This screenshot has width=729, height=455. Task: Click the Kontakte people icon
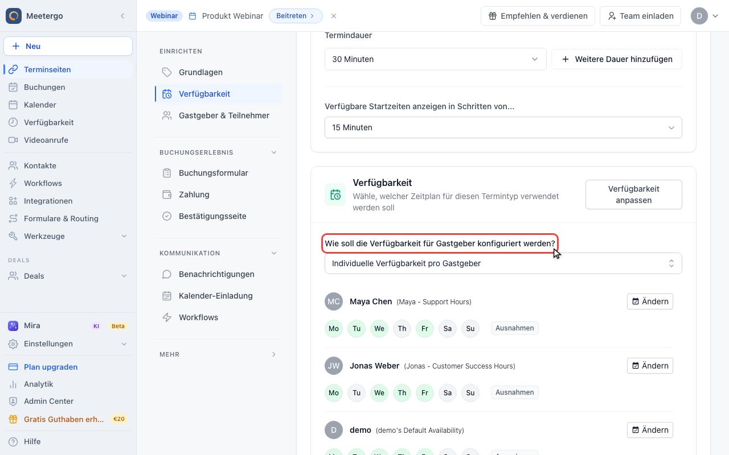[x=13, y=166]
